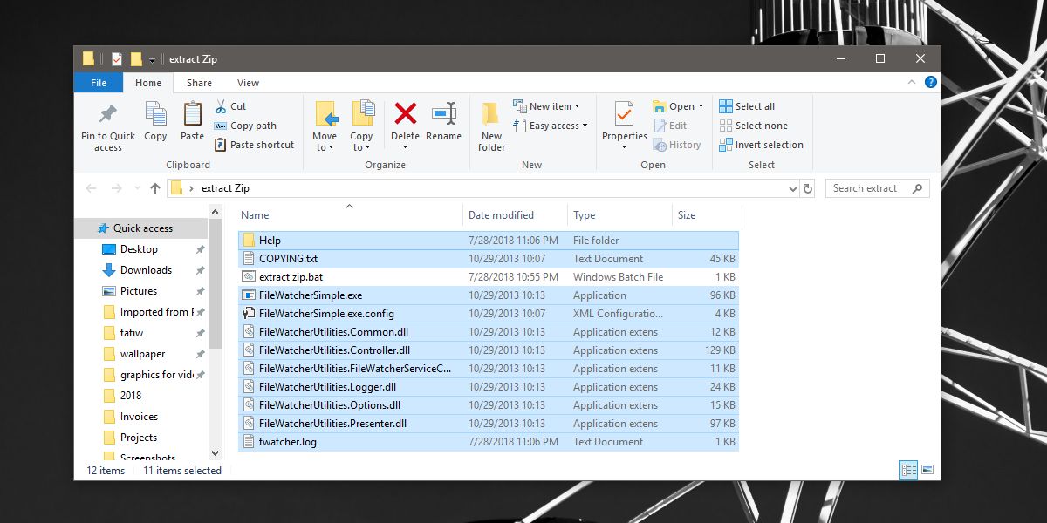Expand path chevron before extract Zip
Screen dimensions: 1047x523
tap(191, 188)
